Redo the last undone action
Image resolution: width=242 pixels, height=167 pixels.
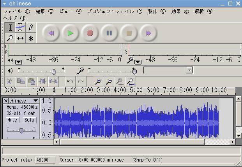coord(81,81)
